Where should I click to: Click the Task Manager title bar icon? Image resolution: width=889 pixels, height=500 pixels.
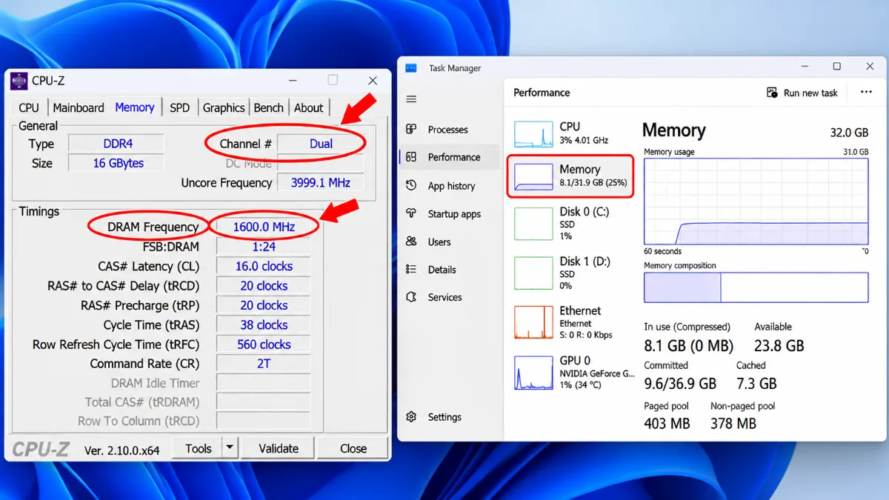411,68
